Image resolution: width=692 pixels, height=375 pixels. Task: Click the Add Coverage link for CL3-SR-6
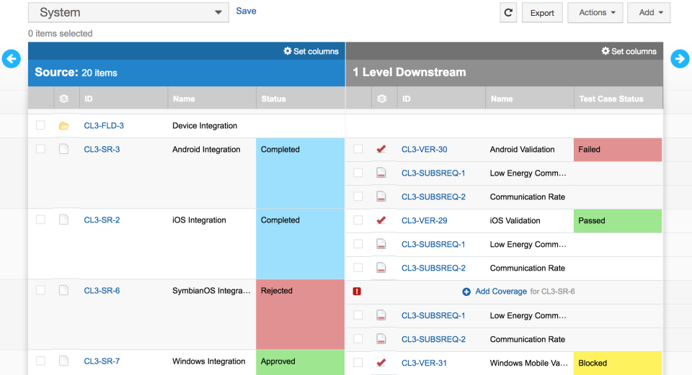[500, 292]
